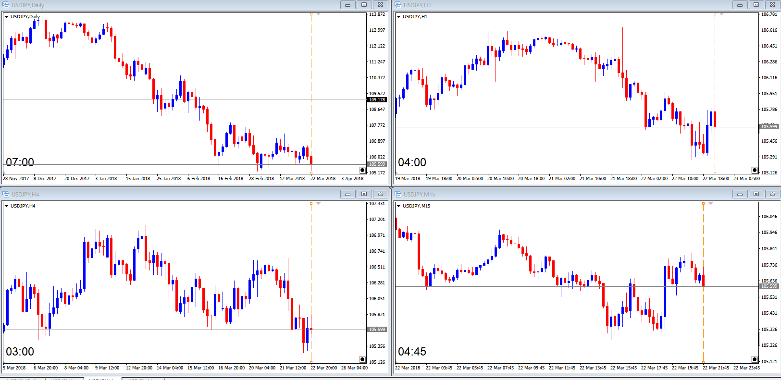
Task: Select orange vertical line bottom handle on H4 chart
Action: (x=311, y=362)
